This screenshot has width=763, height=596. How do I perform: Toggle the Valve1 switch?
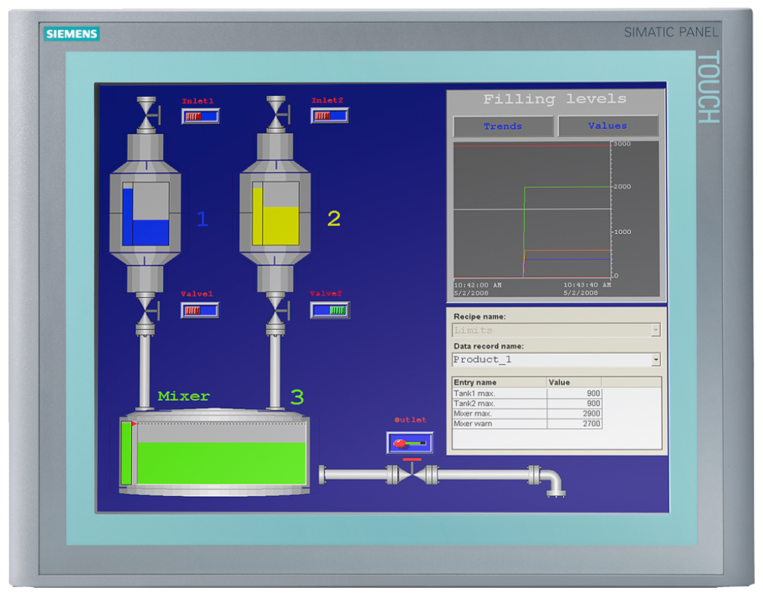200,310
